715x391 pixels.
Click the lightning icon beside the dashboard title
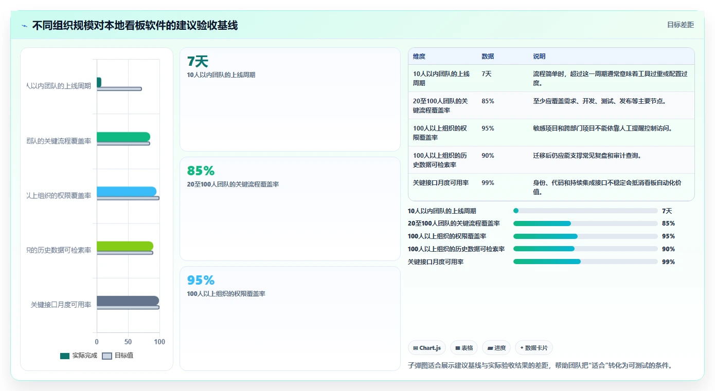point(24,26)
